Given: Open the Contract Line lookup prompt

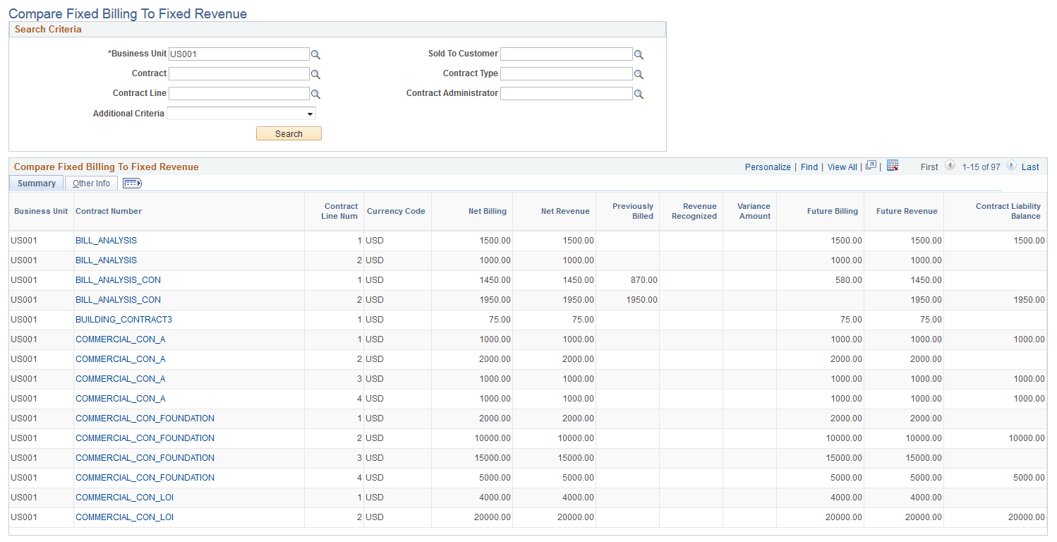Looking at the screenshot, I should (x=315, y=93).
